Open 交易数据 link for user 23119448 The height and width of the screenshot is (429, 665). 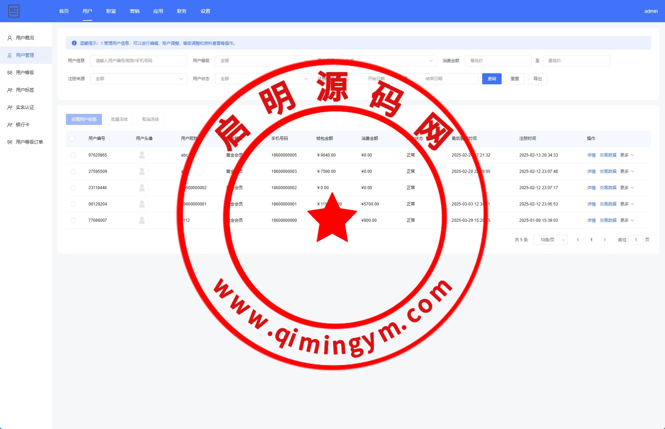[608, 188]
